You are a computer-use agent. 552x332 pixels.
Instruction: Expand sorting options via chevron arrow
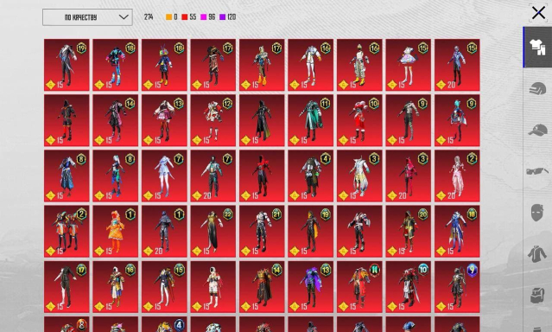(124, 17)
